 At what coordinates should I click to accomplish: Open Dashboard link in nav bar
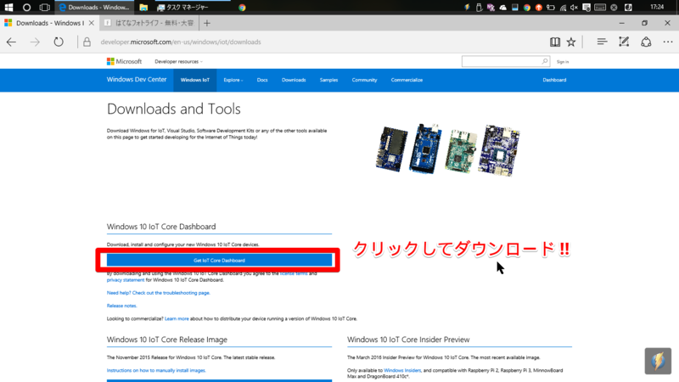coord(554,80)
